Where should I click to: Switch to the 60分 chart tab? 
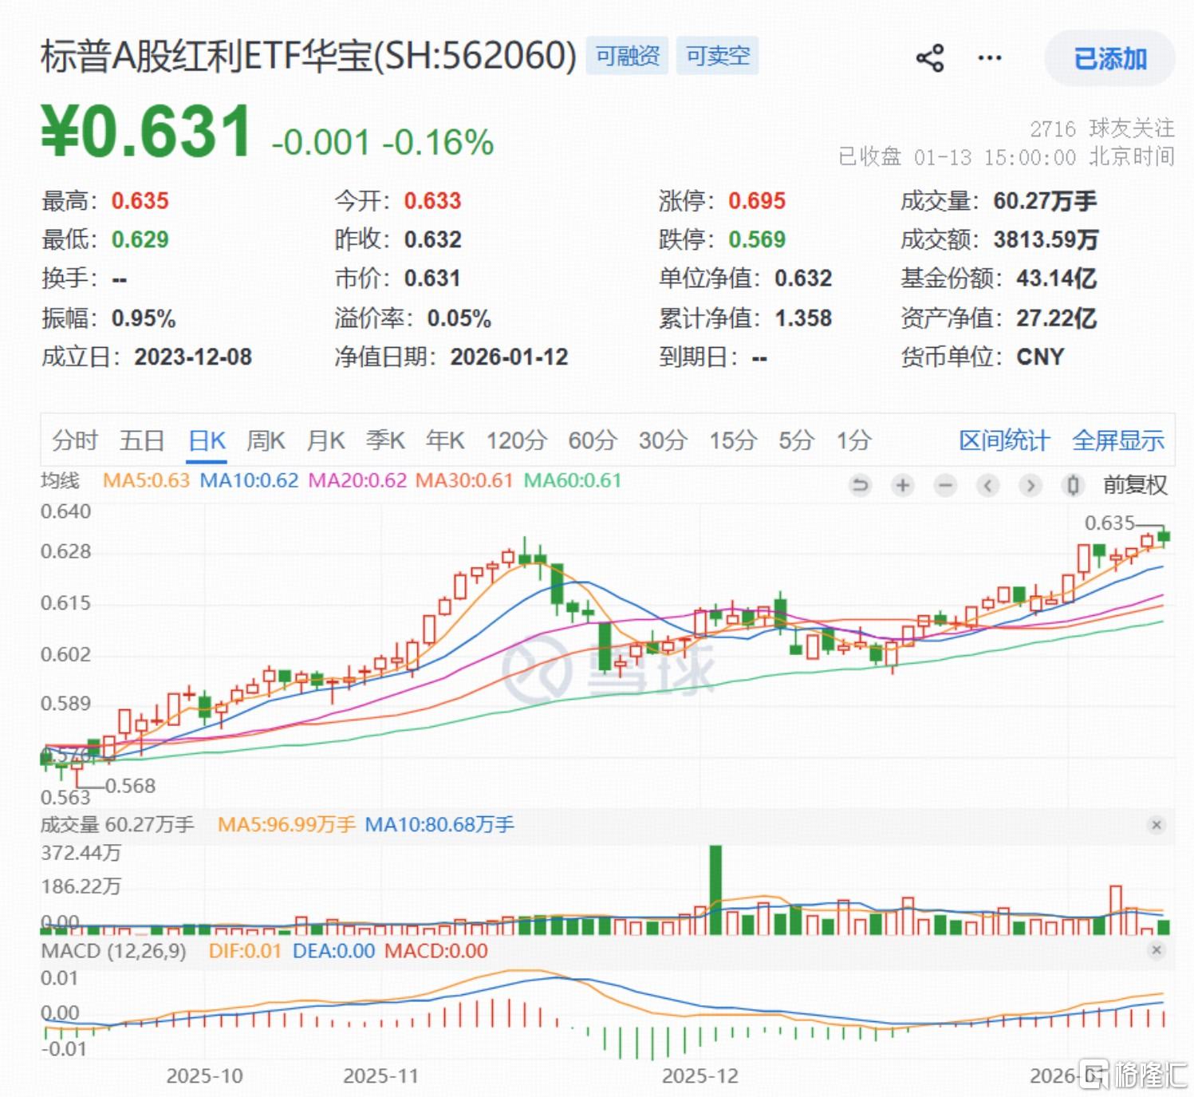click(593, 440)
